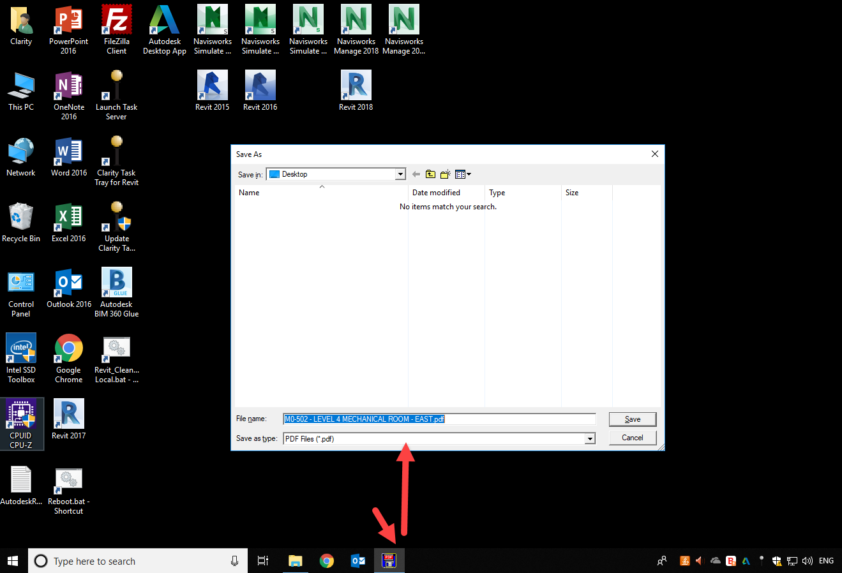Click the Save button

point(632,419)
